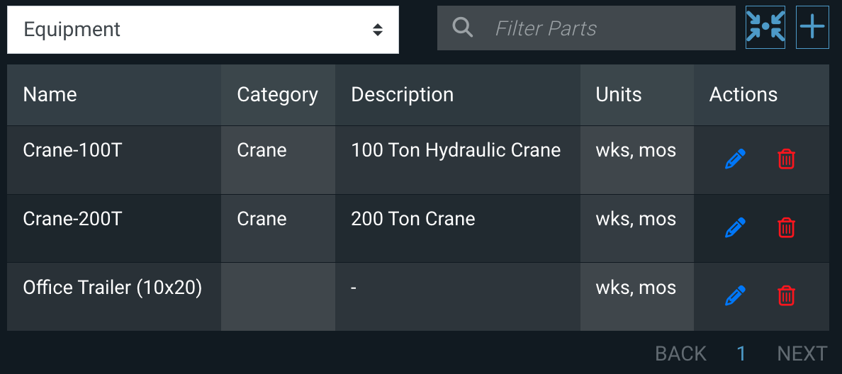Click the 100 Ton Hydraulic Crane description
The image size is (842, 374).
tap(456, 150)
